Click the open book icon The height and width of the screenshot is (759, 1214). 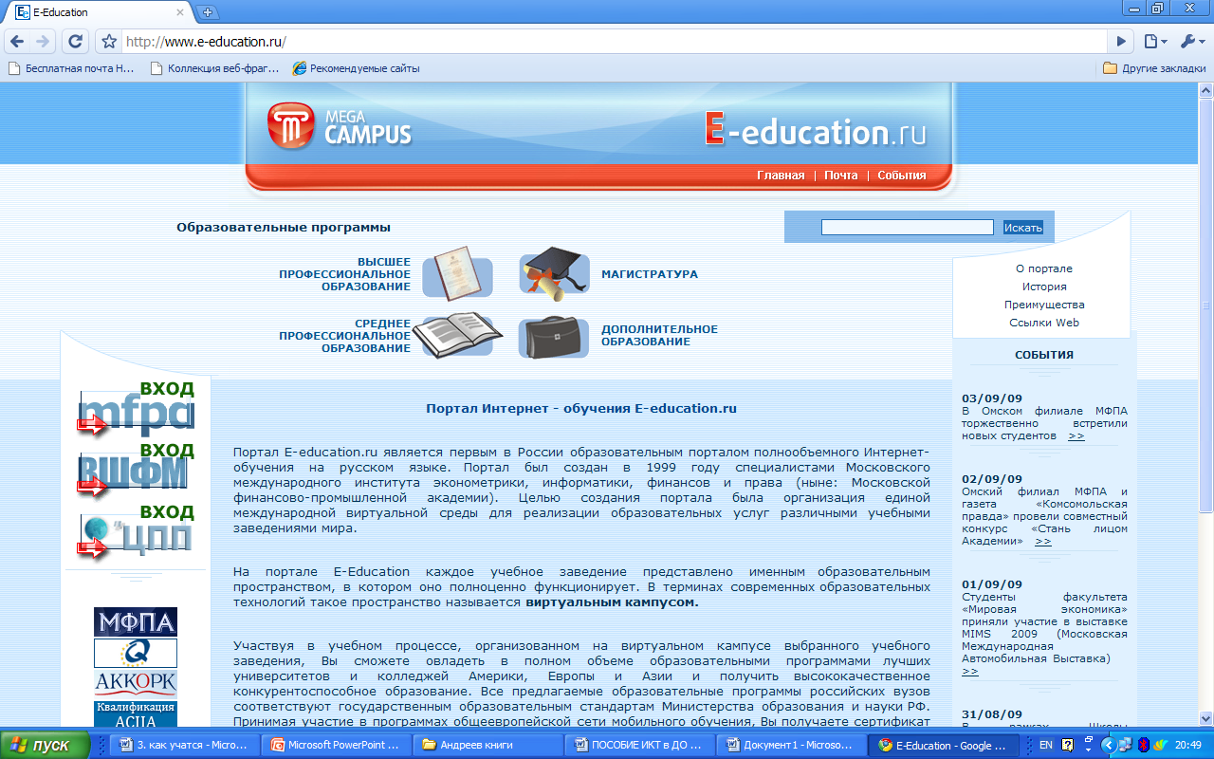457,337
